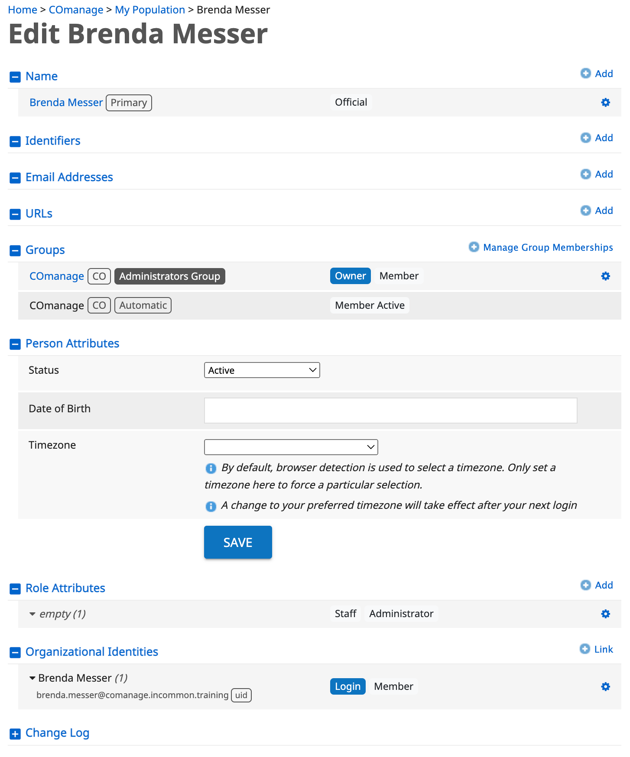This screenshot has width=630, height=757.
Task: Click the SAVE button
Action: (238, 542)
